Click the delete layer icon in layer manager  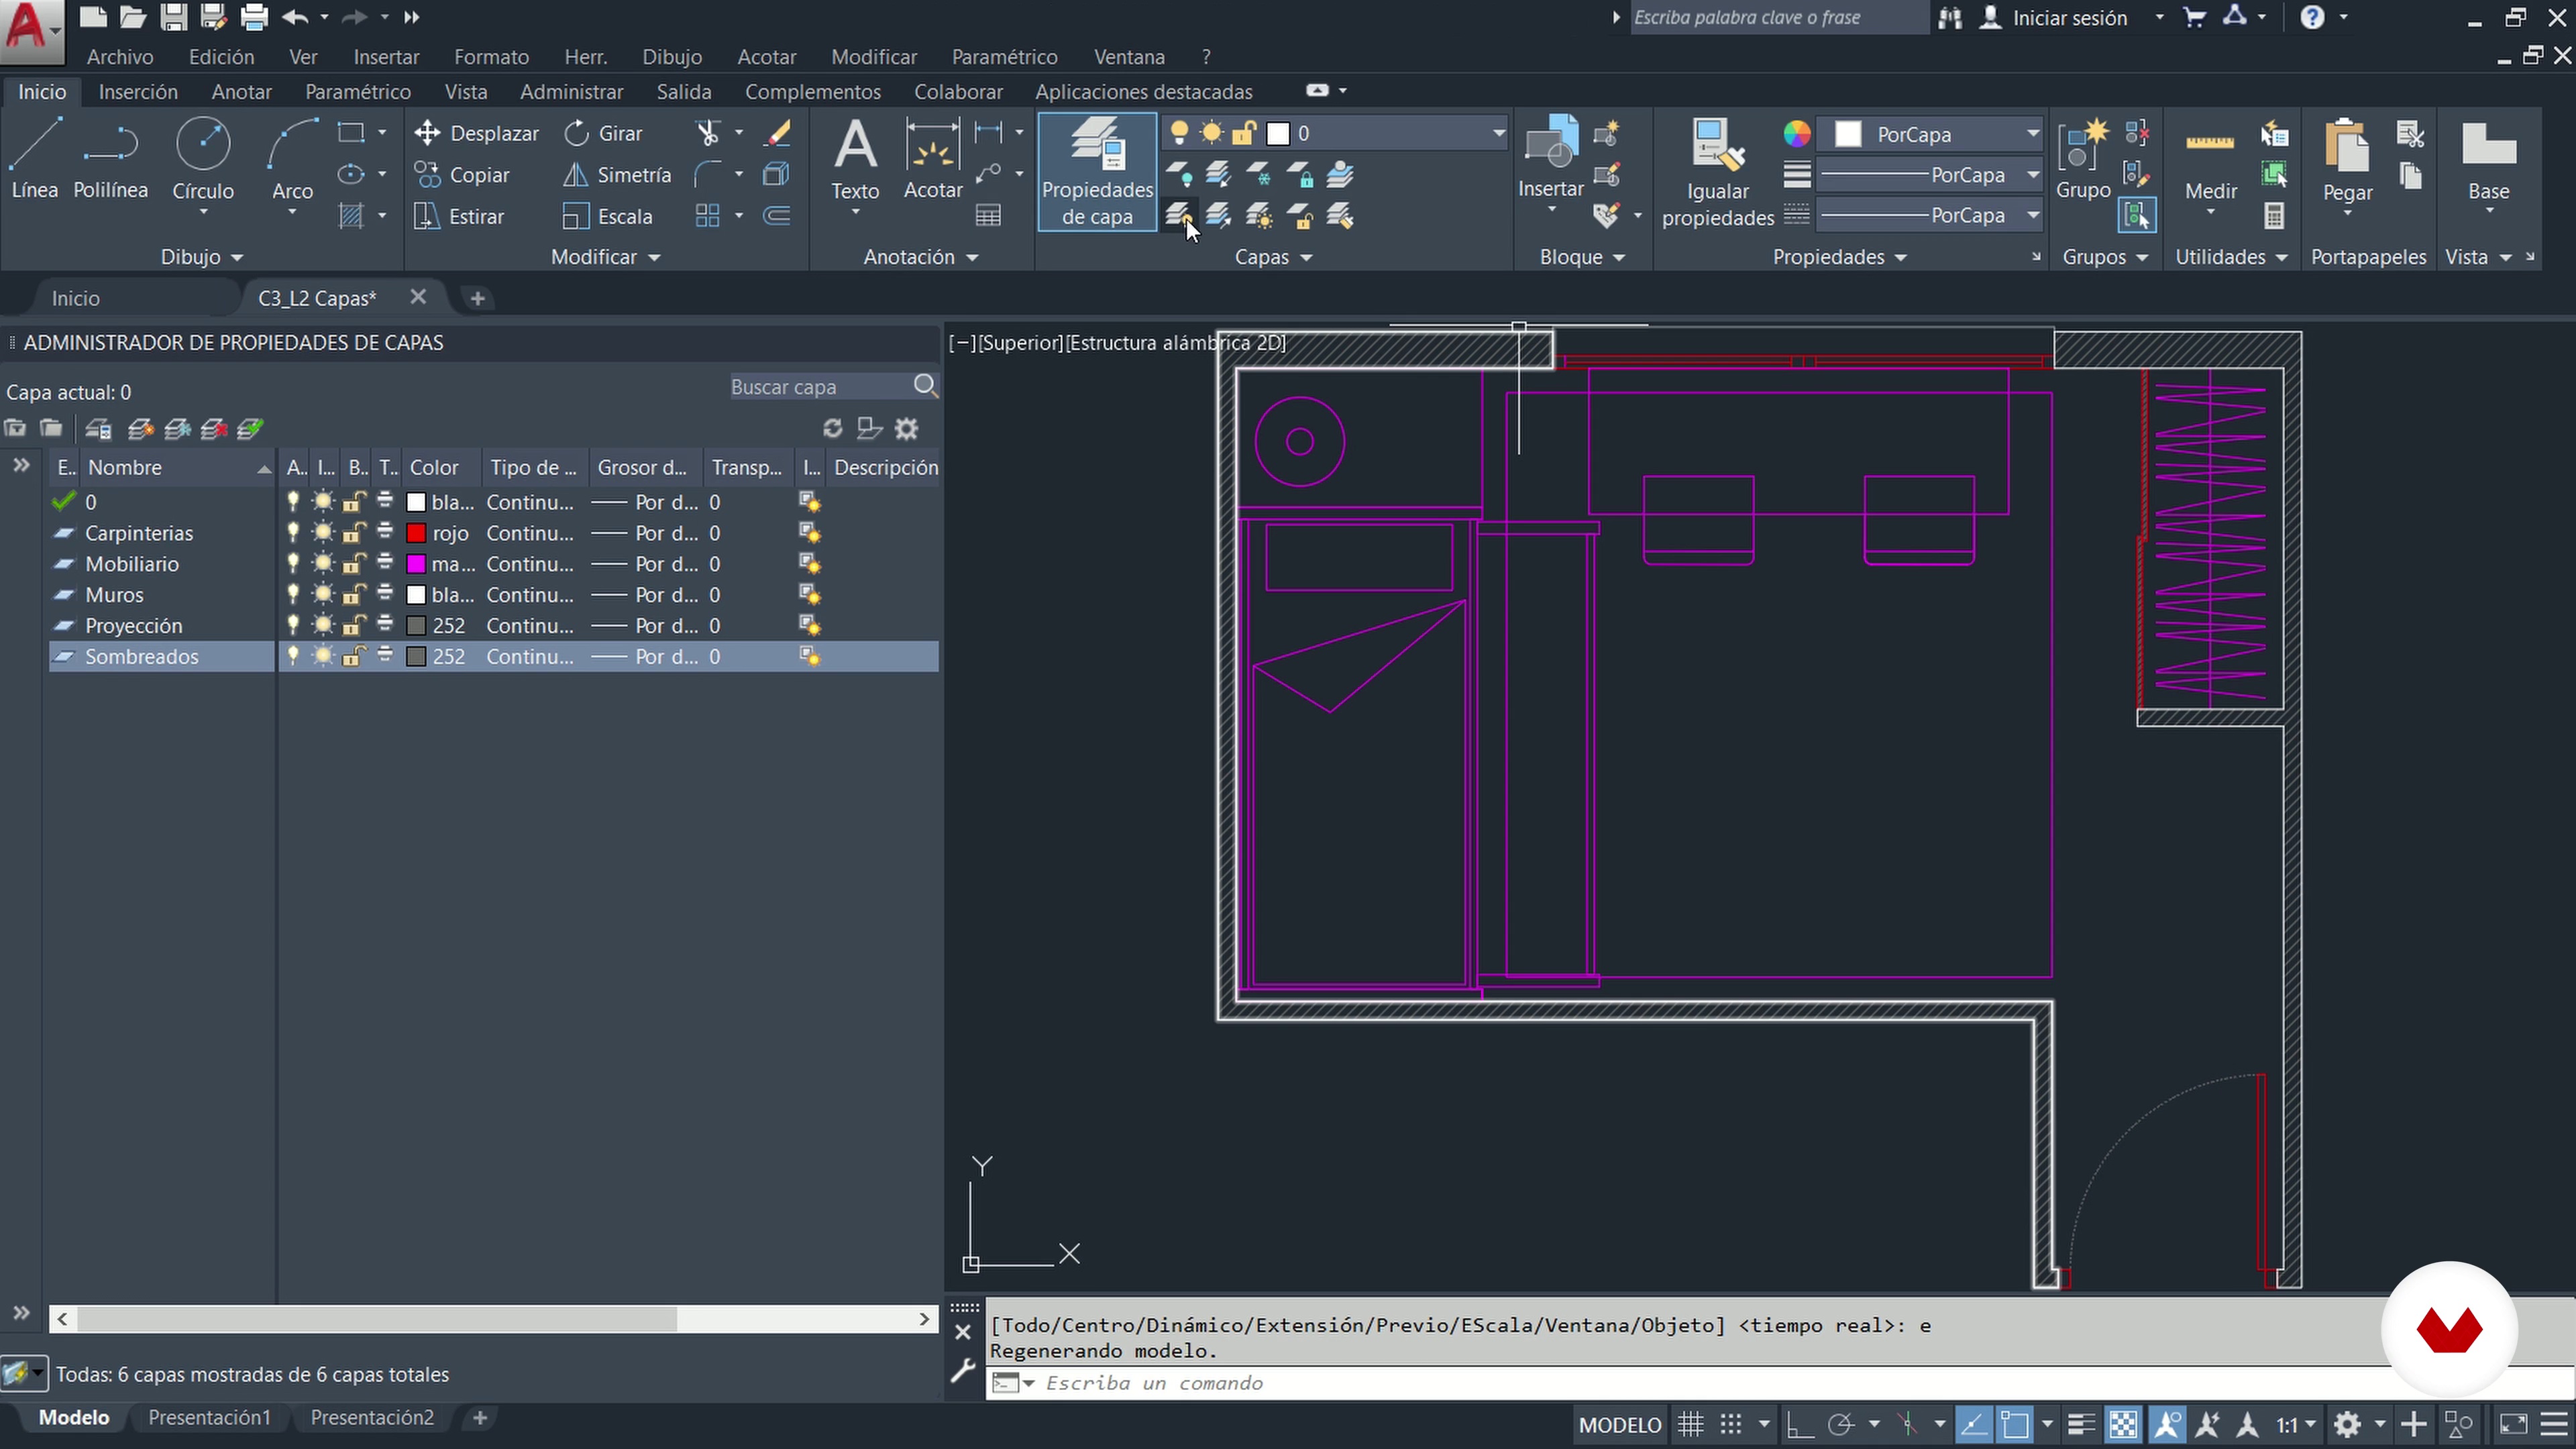[214, 429]
